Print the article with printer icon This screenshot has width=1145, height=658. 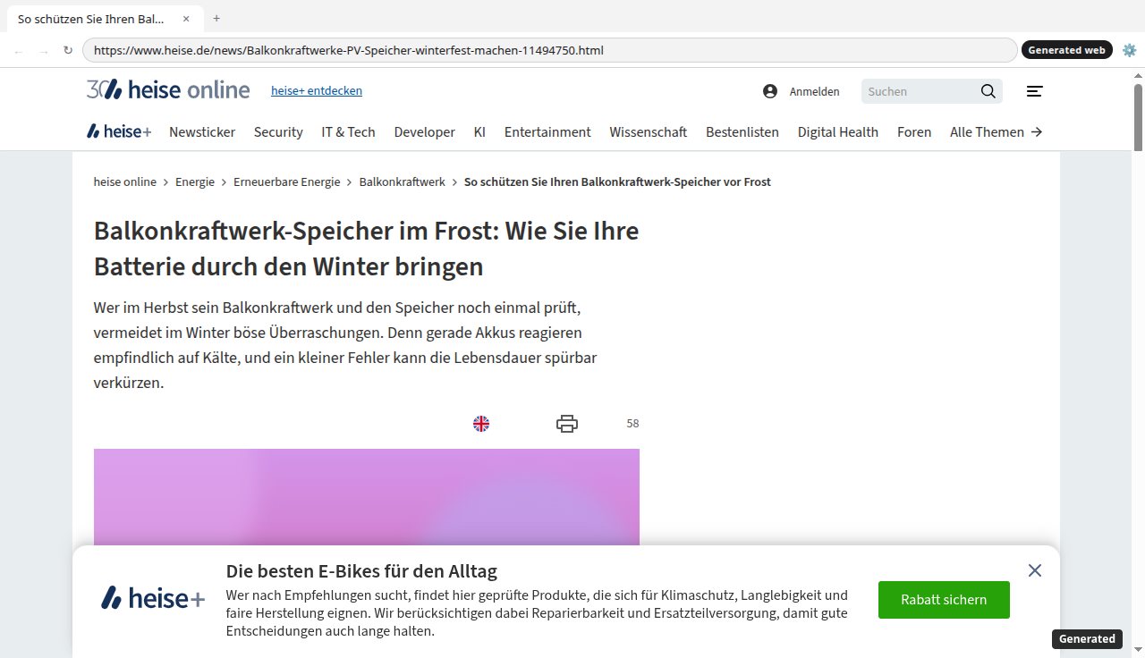point(567,424)
